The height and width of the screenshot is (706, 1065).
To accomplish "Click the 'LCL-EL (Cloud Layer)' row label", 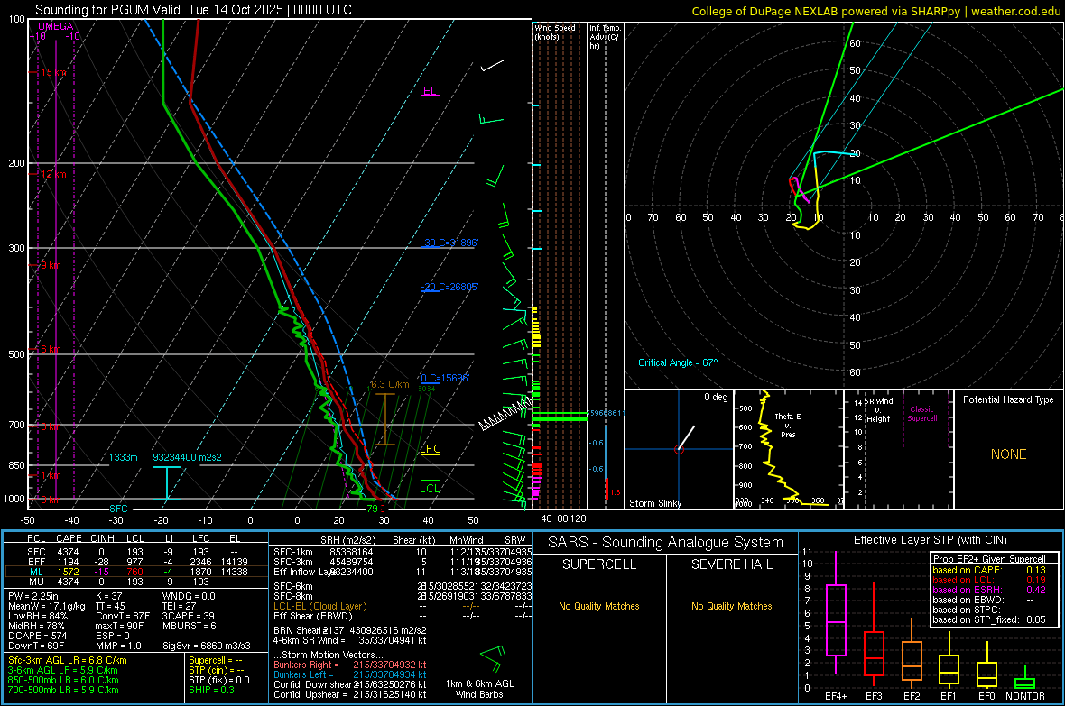I will (x=319, y=606).
